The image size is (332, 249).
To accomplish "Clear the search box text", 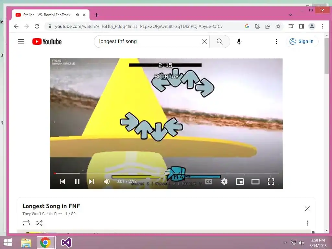I will [x=204, y=41].
